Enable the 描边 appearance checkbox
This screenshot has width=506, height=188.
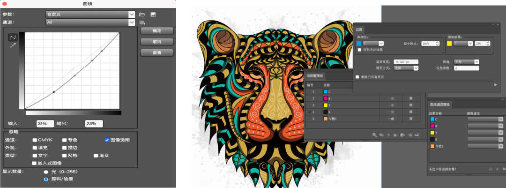click(65, 148)
